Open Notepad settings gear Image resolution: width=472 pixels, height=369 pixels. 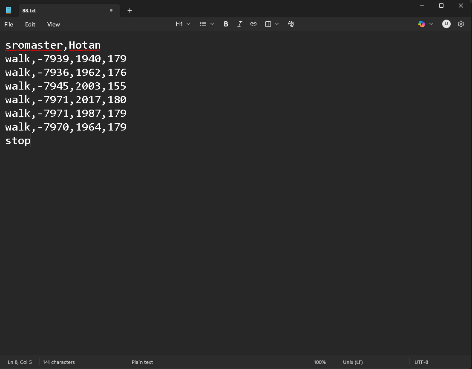tap(461, 24)
